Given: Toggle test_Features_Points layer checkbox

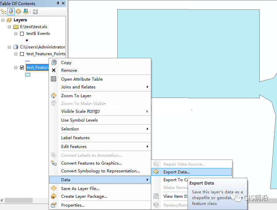Looking at the screenshot, I should coord(22,54).
